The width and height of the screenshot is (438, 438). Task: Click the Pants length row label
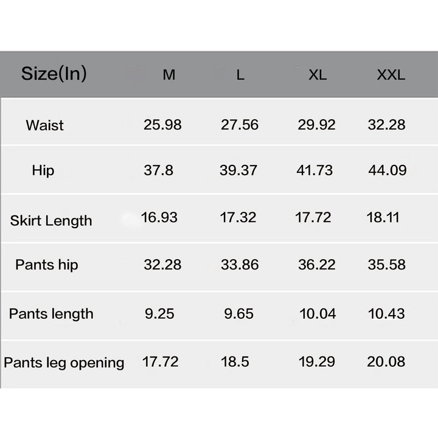click(x=51, y=314)
